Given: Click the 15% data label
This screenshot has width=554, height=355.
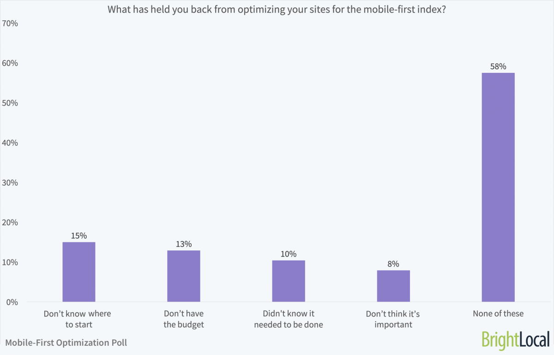Looking at the screenshot, I should 79,236.
